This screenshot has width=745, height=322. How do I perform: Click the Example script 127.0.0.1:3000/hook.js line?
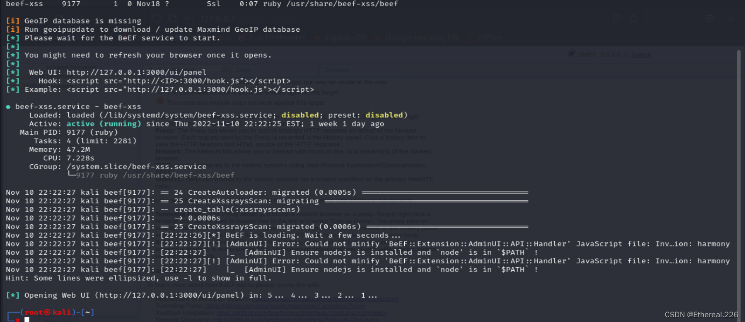[160, 90]
